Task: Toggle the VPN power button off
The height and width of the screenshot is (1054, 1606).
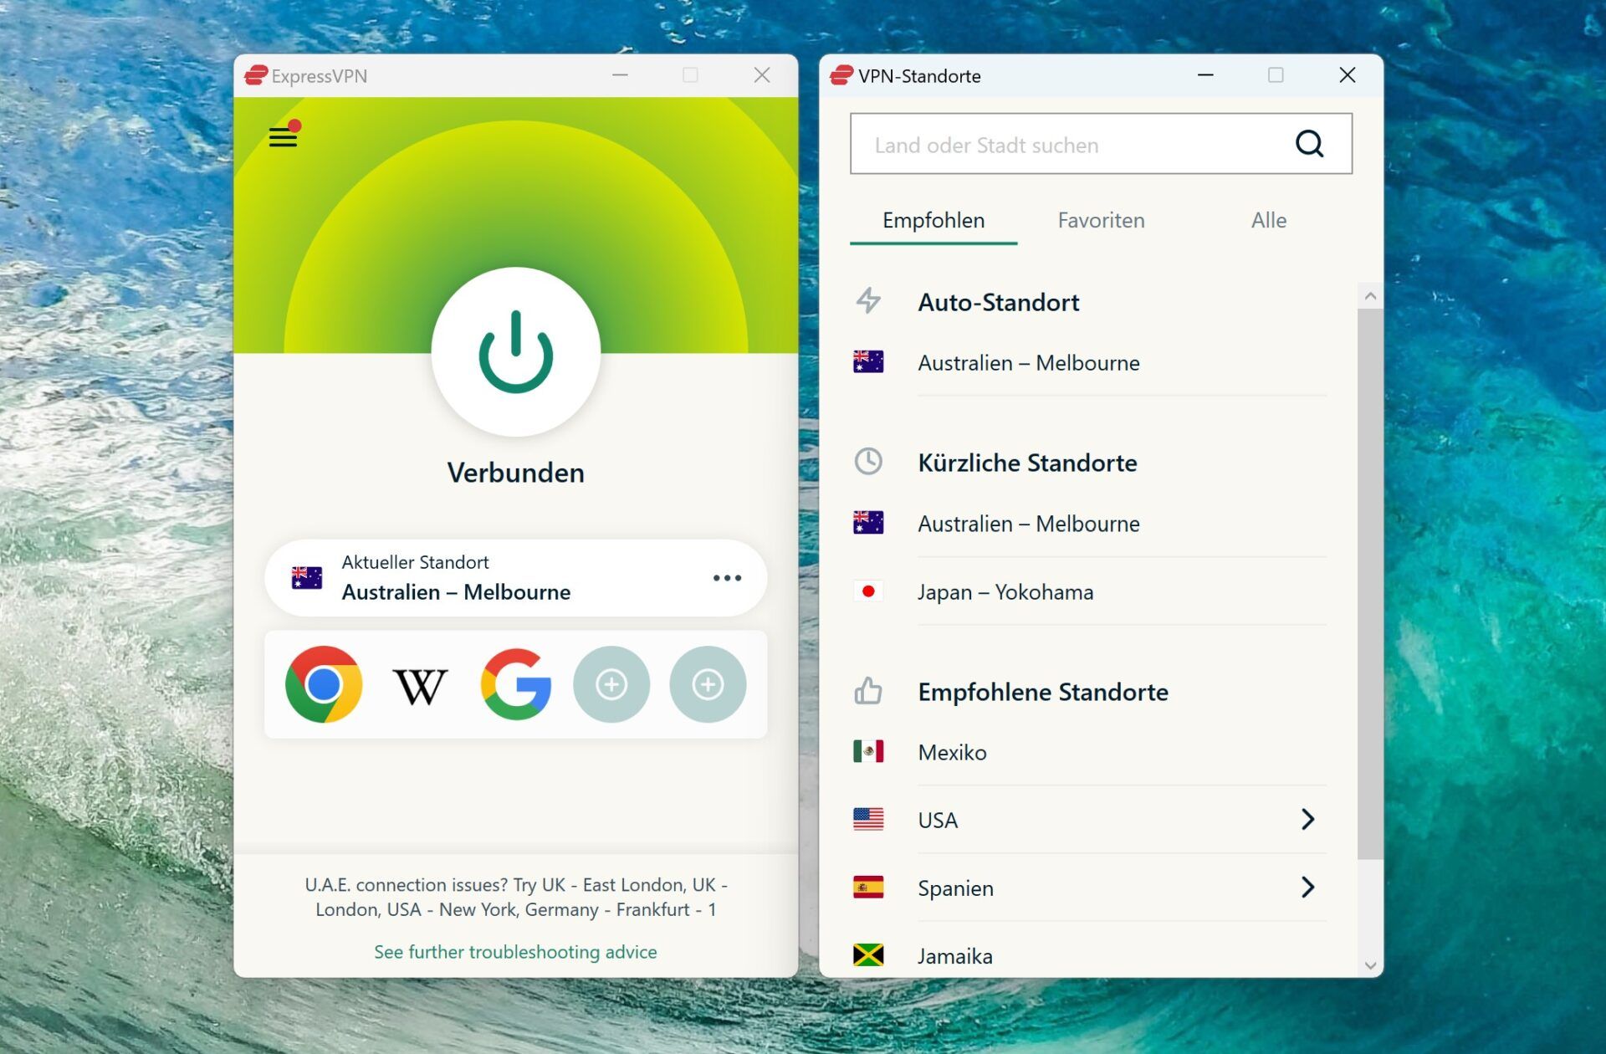Action: [516, 351]
